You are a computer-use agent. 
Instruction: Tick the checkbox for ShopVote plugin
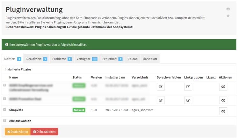[x=4, y=110]
